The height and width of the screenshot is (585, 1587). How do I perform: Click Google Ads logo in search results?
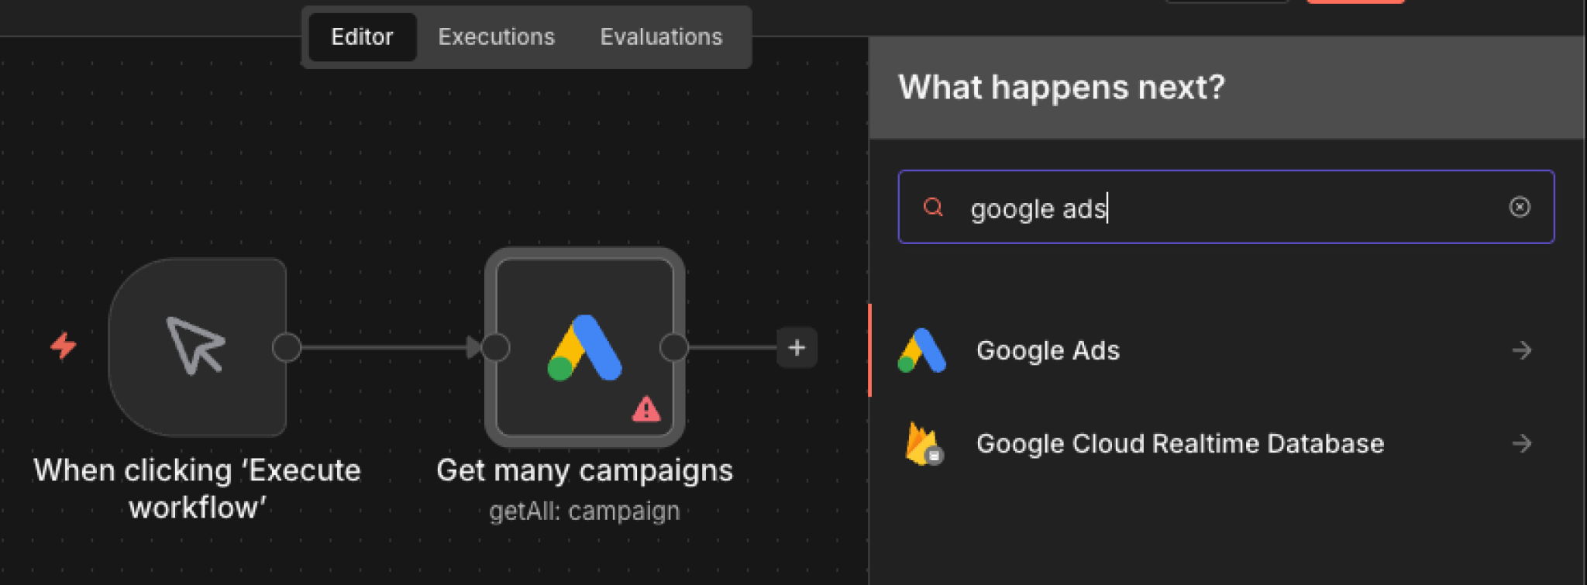921,350
